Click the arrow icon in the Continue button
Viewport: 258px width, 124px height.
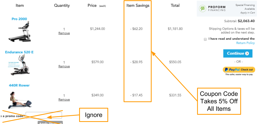click(x=247, y=53)
